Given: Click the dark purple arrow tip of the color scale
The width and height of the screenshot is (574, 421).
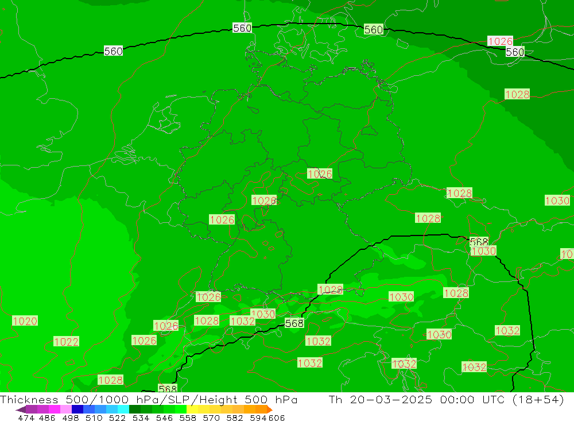Looking at the screenshot, I should [x=21, y=410].
